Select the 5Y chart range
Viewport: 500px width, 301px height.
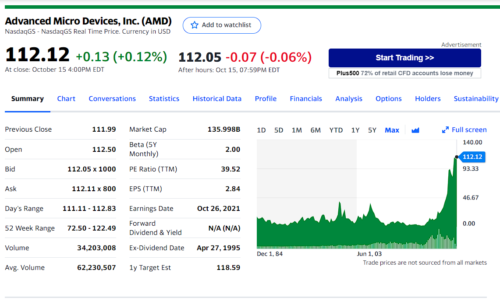[x=372, y=130]
